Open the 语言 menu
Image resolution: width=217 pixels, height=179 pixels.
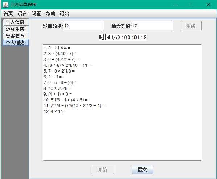point(22,13)
